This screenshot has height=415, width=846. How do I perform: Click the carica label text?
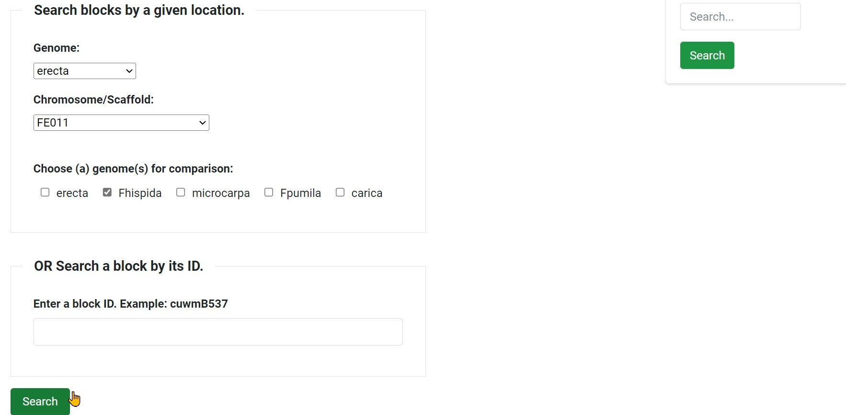366,193
